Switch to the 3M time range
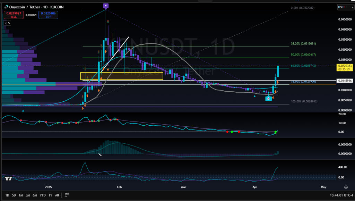The height and width of the screenshot is (201, 355). click(28, 195)
